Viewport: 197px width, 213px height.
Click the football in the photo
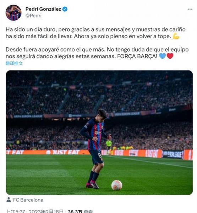(116, 185)
